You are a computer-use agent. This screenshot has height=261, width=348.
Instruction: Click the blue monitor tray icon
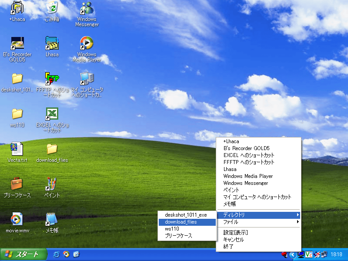coord(301,254)
